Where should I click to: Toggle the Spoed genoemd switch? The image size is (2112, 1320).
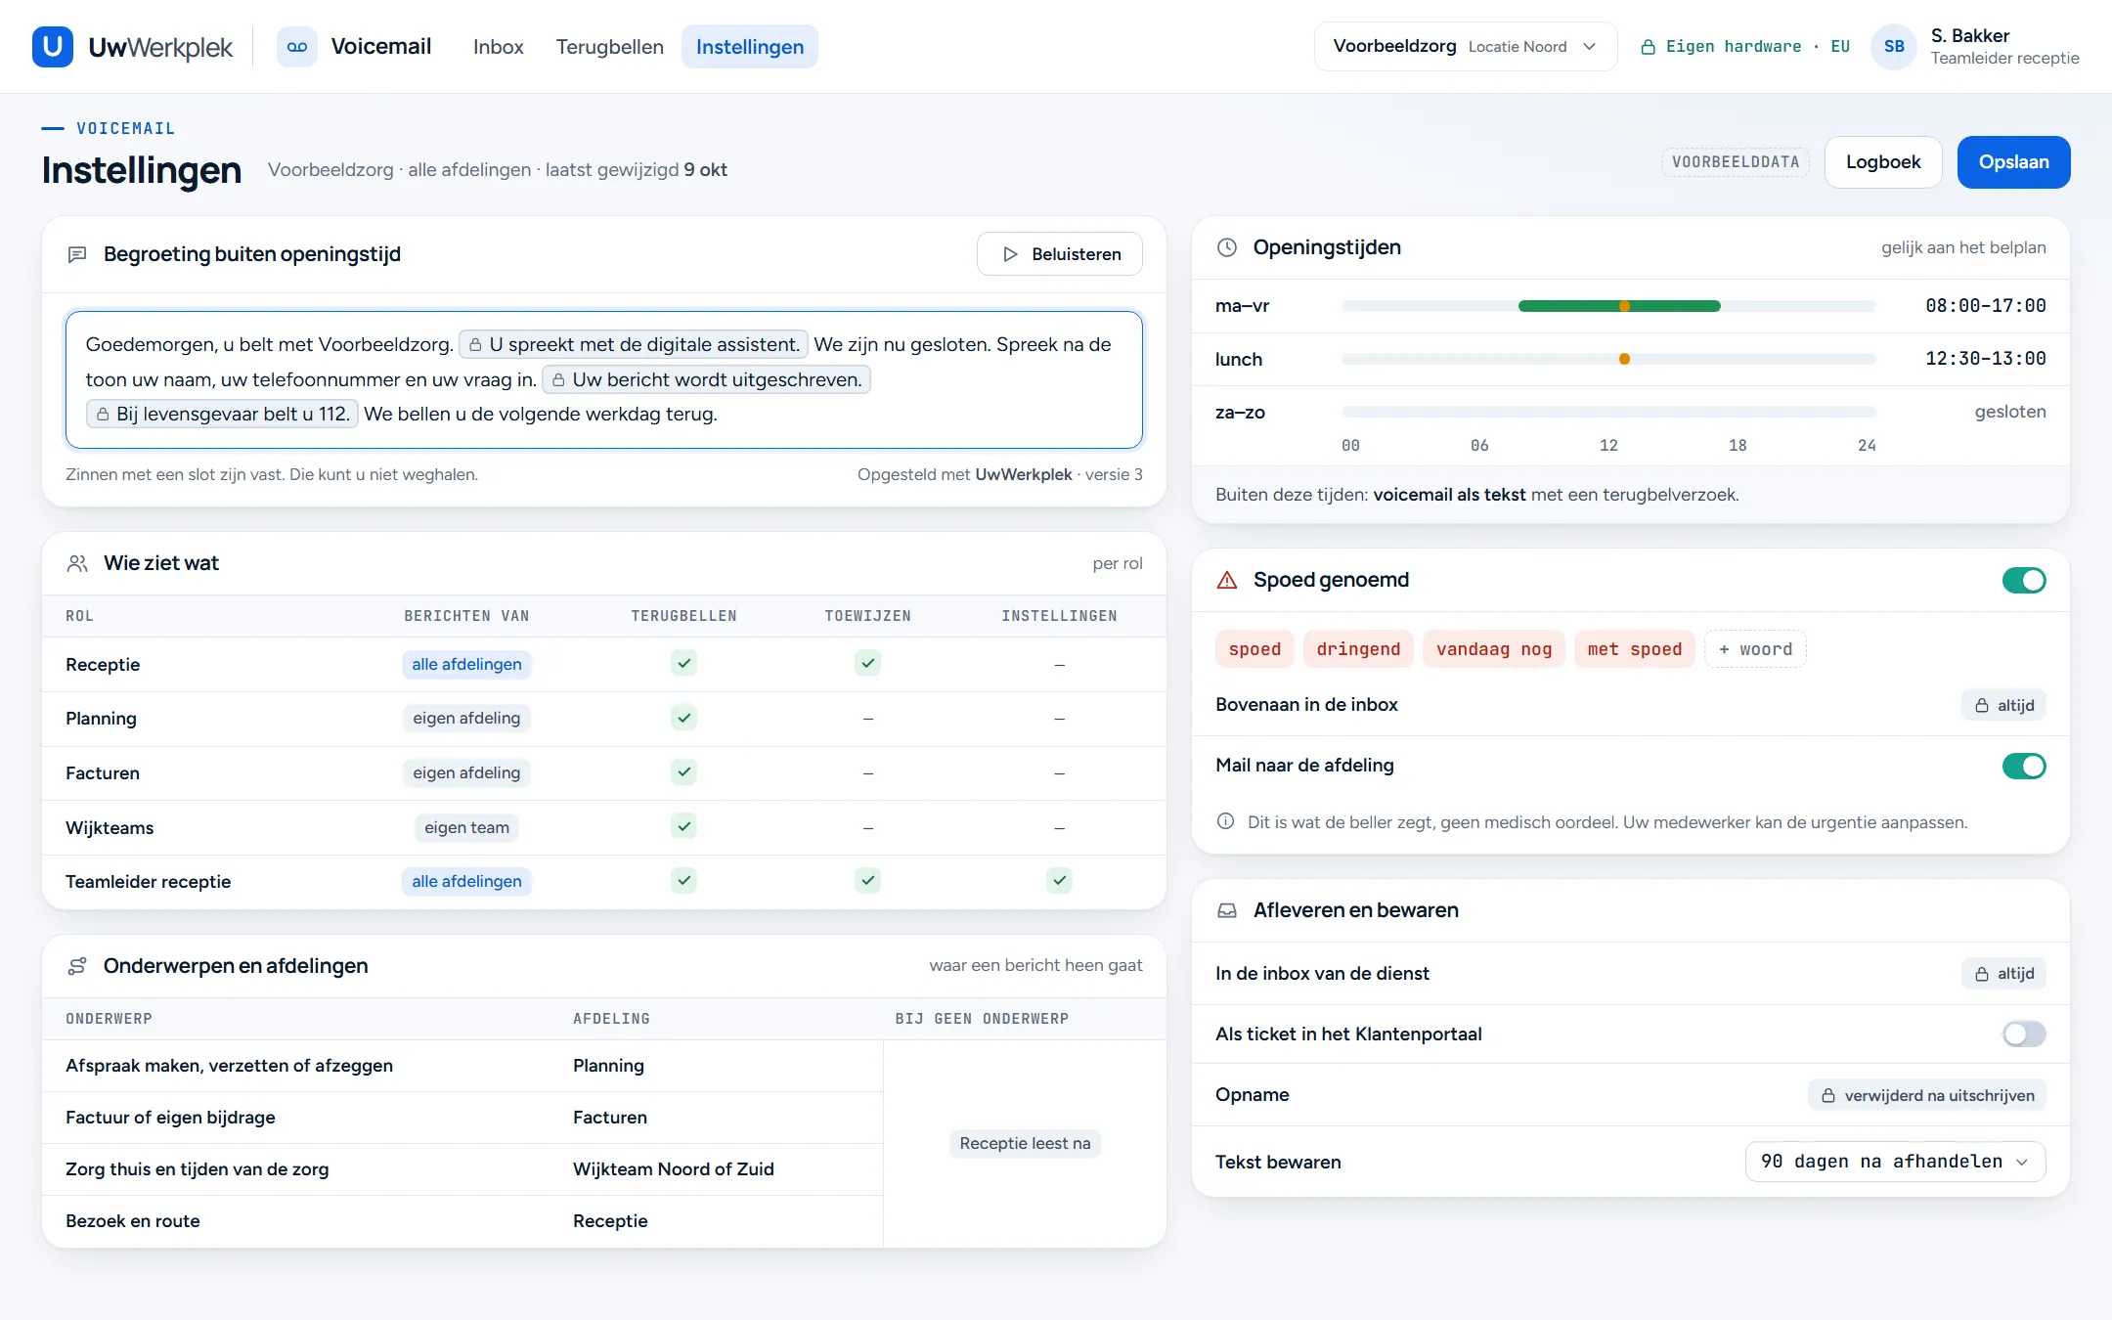[2024, 580]
